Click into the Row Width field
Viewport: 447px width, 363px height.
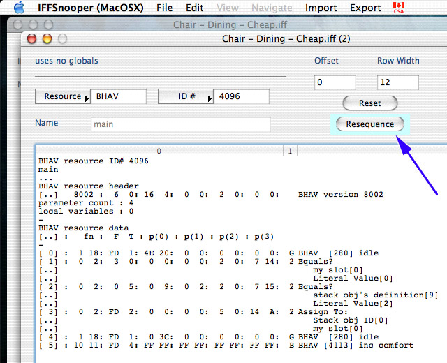[x=397, y=83]
